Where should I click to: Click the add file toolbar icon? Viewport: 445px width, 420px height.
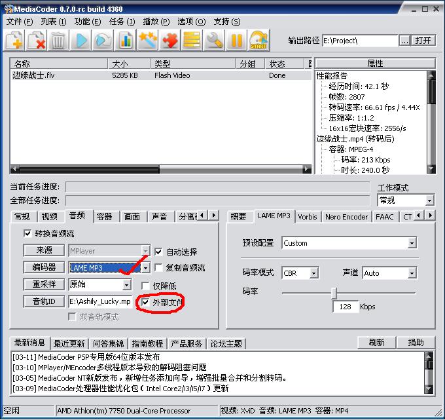pyautogui.click(x=14, y=40)
